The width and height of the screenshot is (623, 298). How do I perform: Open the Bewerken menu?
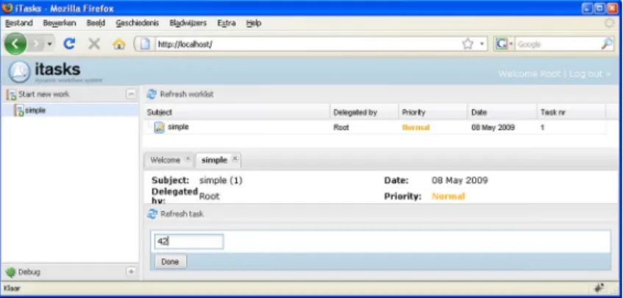(59, 23)
